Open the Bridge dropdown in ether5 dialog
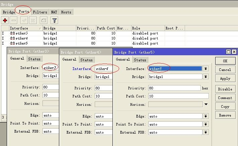 tap(206, 77)
